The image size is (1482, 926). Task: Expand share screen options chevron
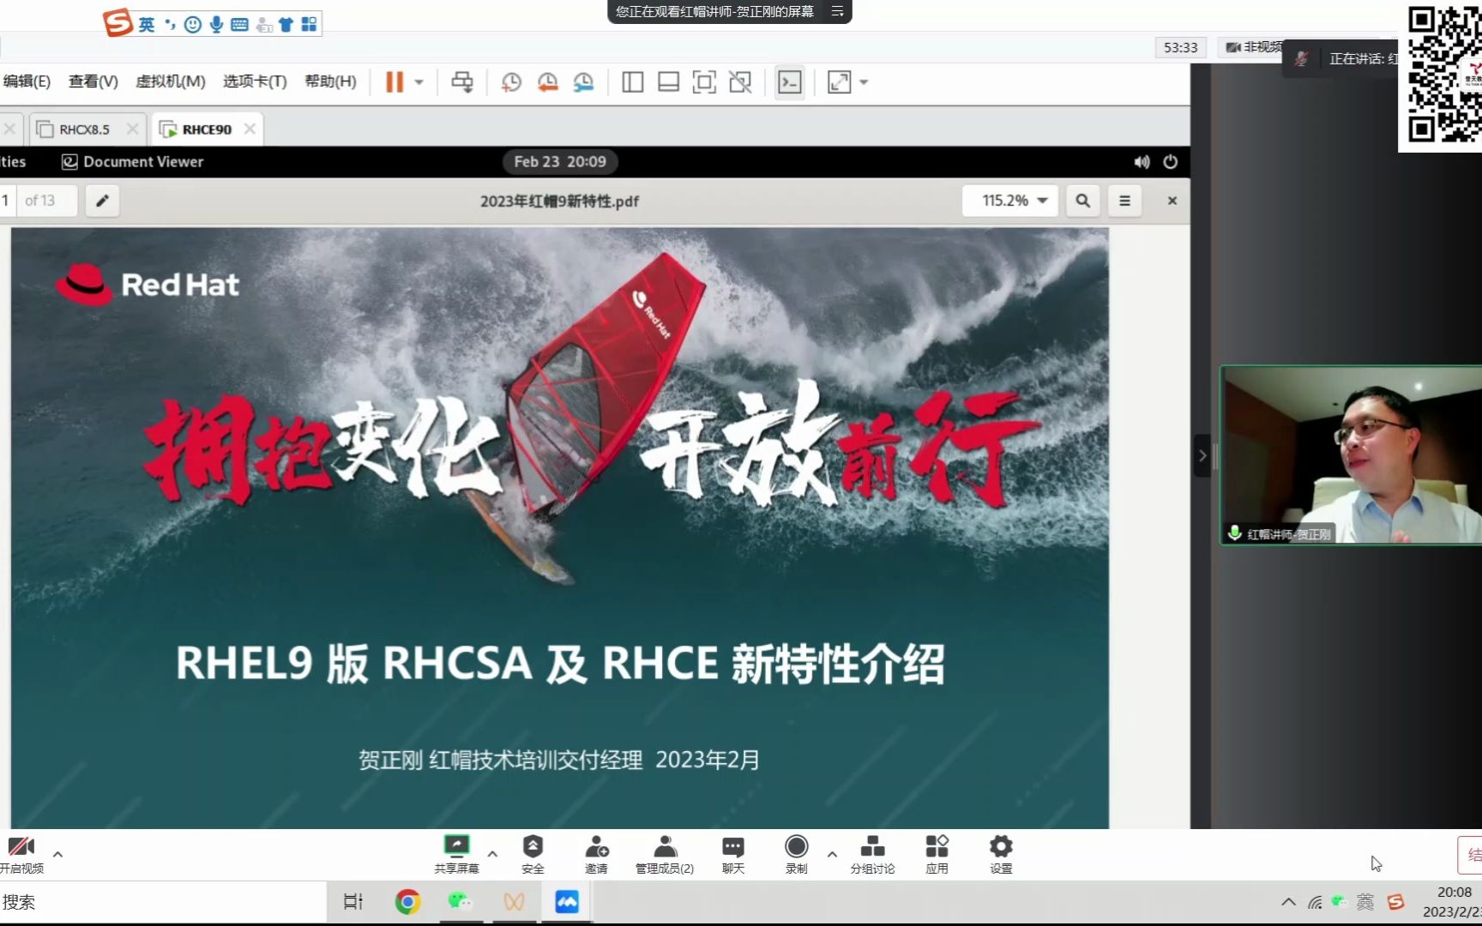tap(492, 854)
